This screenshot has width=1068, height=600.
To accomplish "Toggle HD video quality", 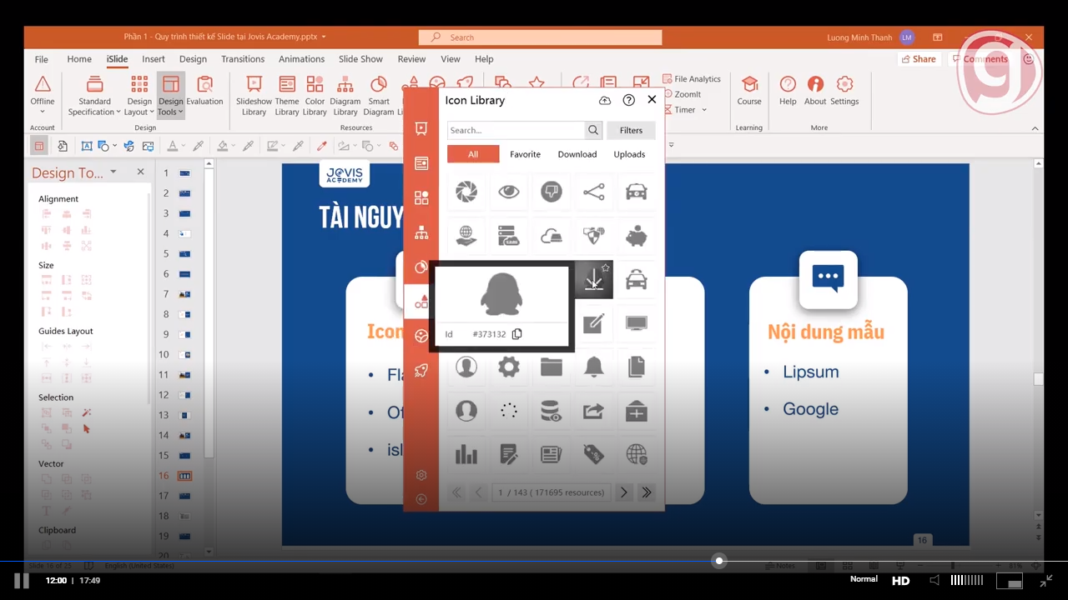I will pyautogui.click(x=901, y=581).
